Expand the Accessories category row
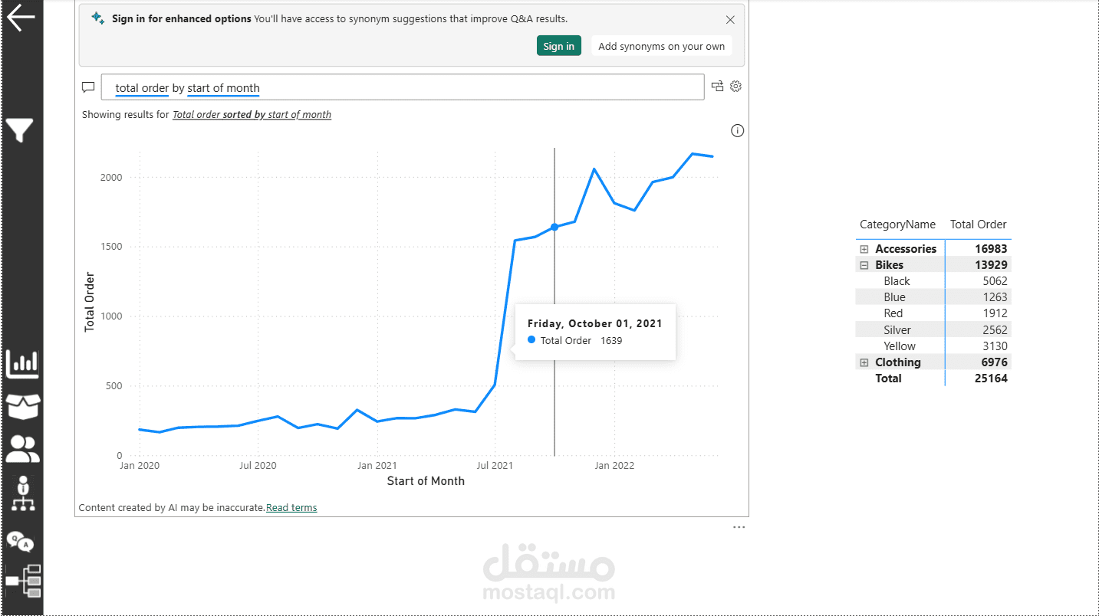The image size is (1099, 616). [864, 249]
